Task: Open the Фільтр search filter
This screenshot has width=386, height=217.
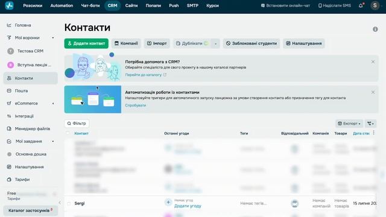Action: [77, 124]
